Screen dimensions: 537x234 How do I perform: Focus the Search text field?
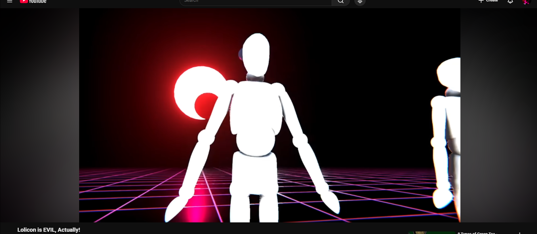click(255, 1)
